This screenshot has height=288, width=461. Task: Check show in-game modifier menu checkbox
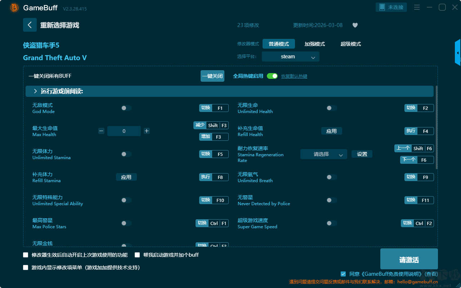click(26, 267)
